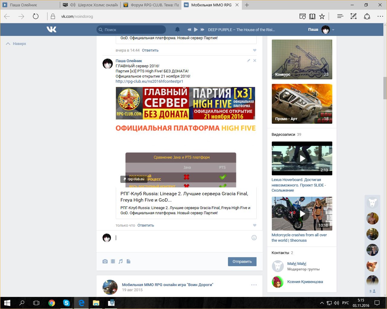
Task: Open the Motorcycle crashes video title link
Action: tap(299, 238)
